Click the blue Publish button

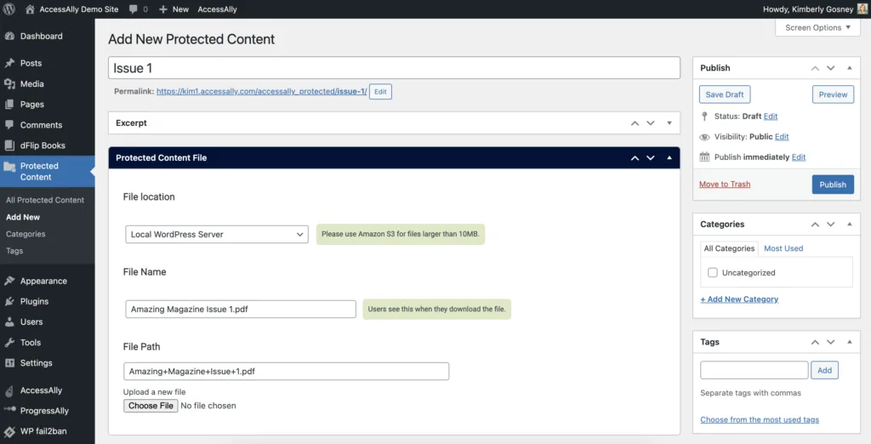tap(833, 185)
